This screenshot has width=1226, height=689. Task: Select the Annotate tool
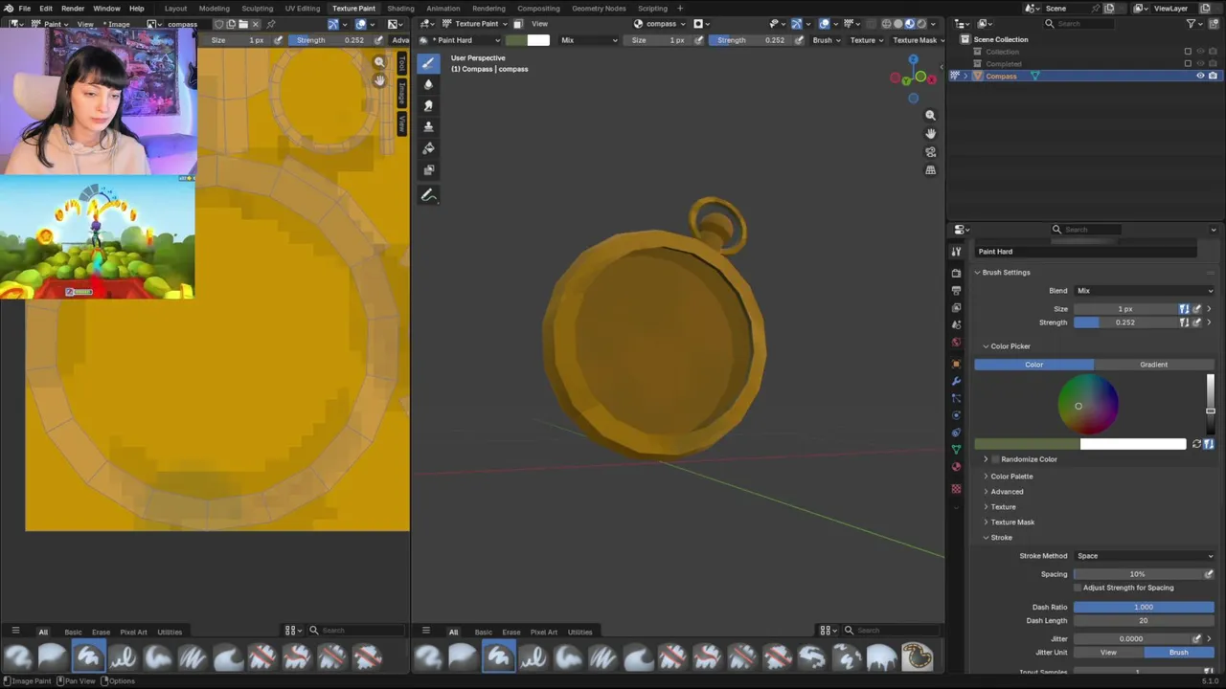[x=428, y=195]
